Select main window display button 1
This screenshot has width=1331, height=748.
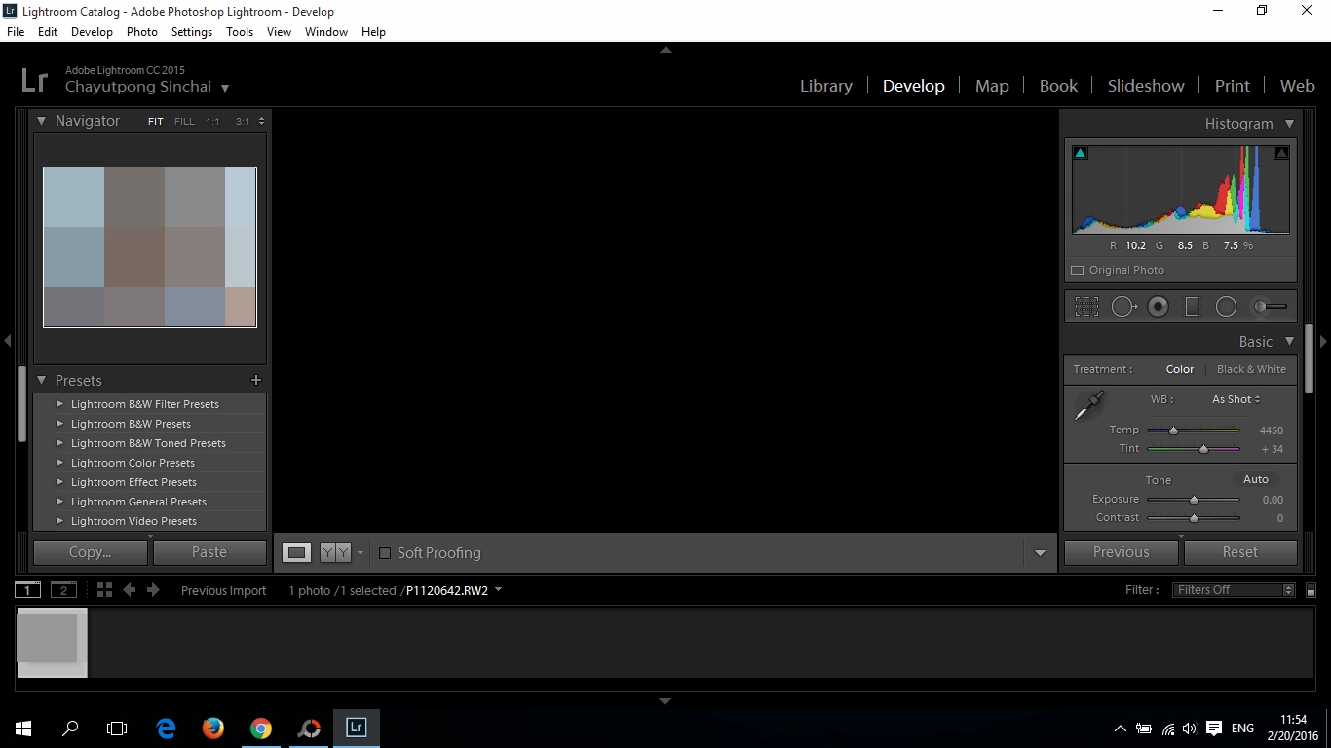pyautogui.click(x=28, y=590)
